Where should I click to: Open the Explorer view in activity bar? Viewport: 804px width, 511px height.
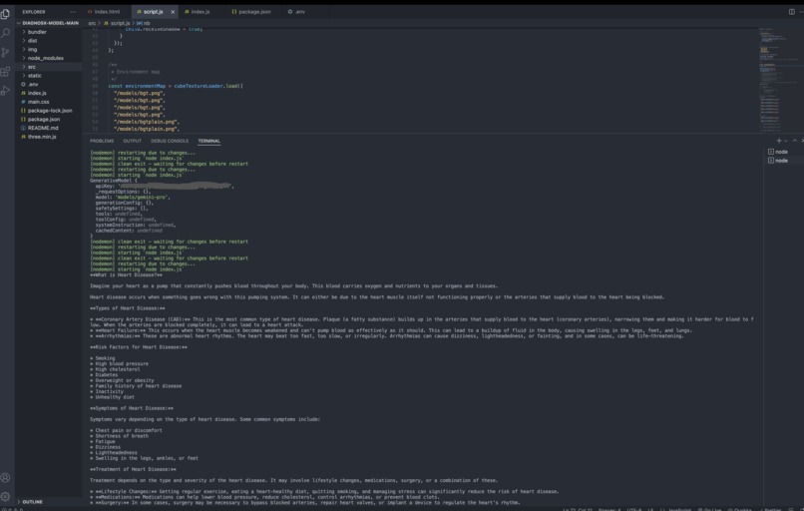tap(6, 14)
